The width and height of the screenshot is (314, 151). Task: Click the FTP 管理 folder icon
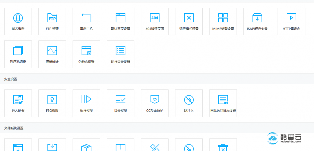point(52,18)
